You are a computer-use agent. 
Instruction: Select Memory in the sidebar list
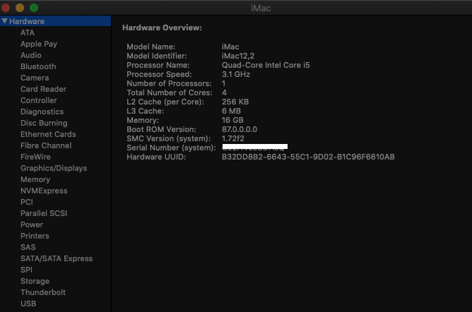click(x=35, y=179)
